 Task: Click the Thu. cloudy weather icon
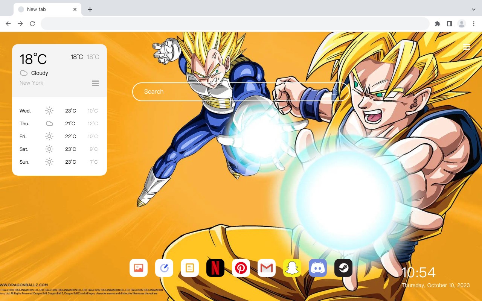click(49, 124)
